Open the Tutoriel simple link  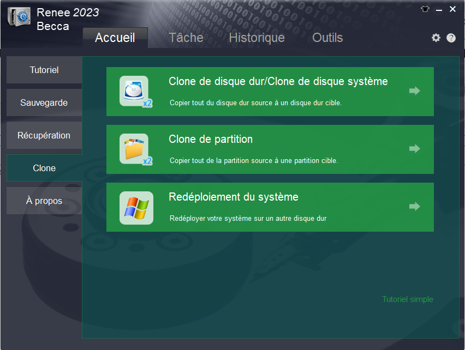[x=408, y=299]
